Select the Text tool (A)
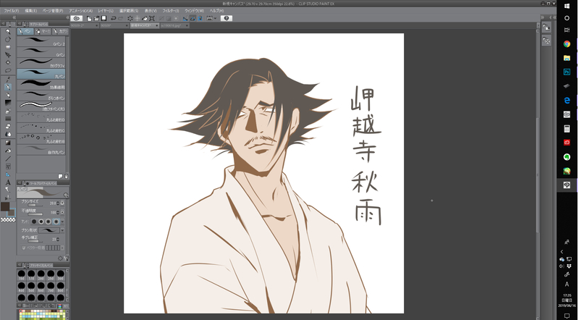579x320 pixels. (8, 182)
